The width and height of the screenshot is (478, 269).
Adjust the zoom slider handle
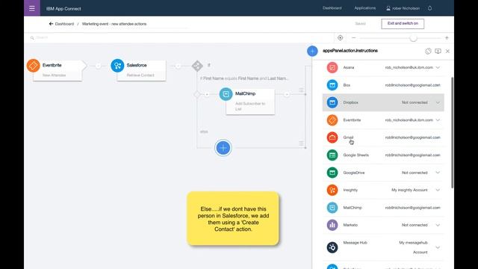(x=413, y=38)
